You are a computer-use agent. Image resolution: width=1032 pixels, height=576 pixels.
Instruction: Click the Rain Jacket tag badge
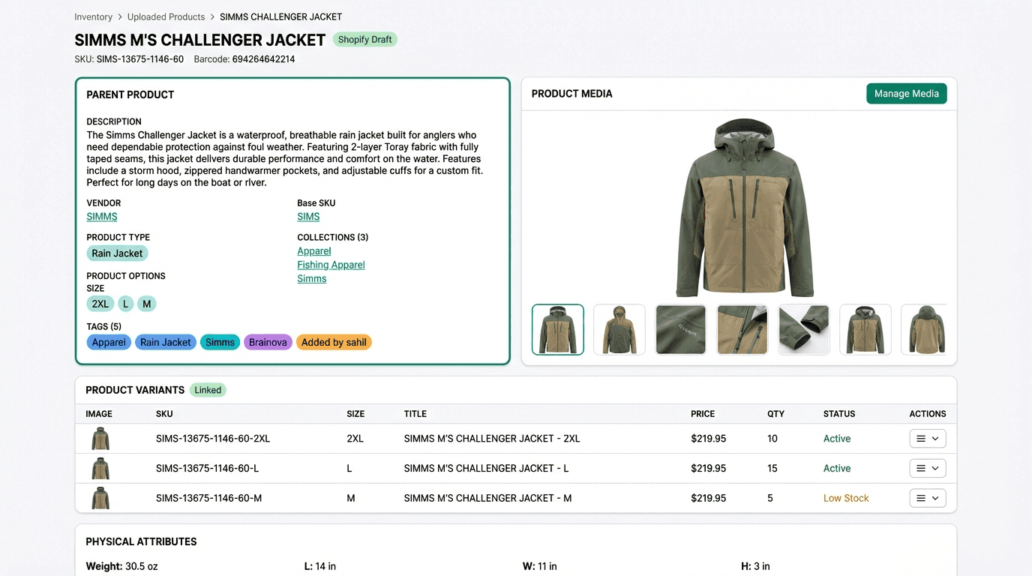[x=165, y=342]
